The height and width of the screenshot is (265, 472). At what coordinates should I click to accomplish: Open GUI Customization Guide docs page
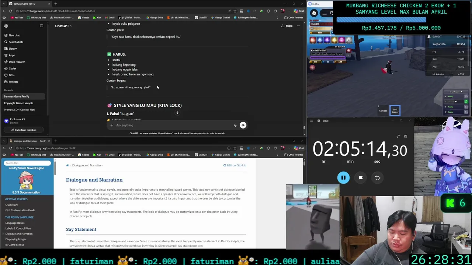pos(20,210)
